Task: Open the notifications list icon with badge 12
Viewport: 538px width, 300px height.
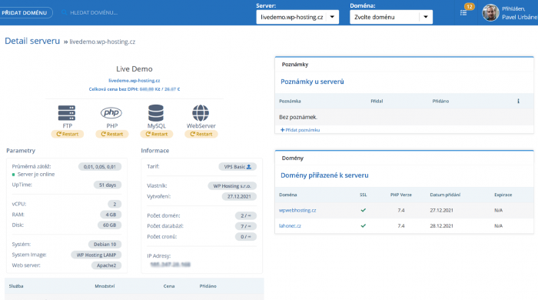Action: (463, 13)
